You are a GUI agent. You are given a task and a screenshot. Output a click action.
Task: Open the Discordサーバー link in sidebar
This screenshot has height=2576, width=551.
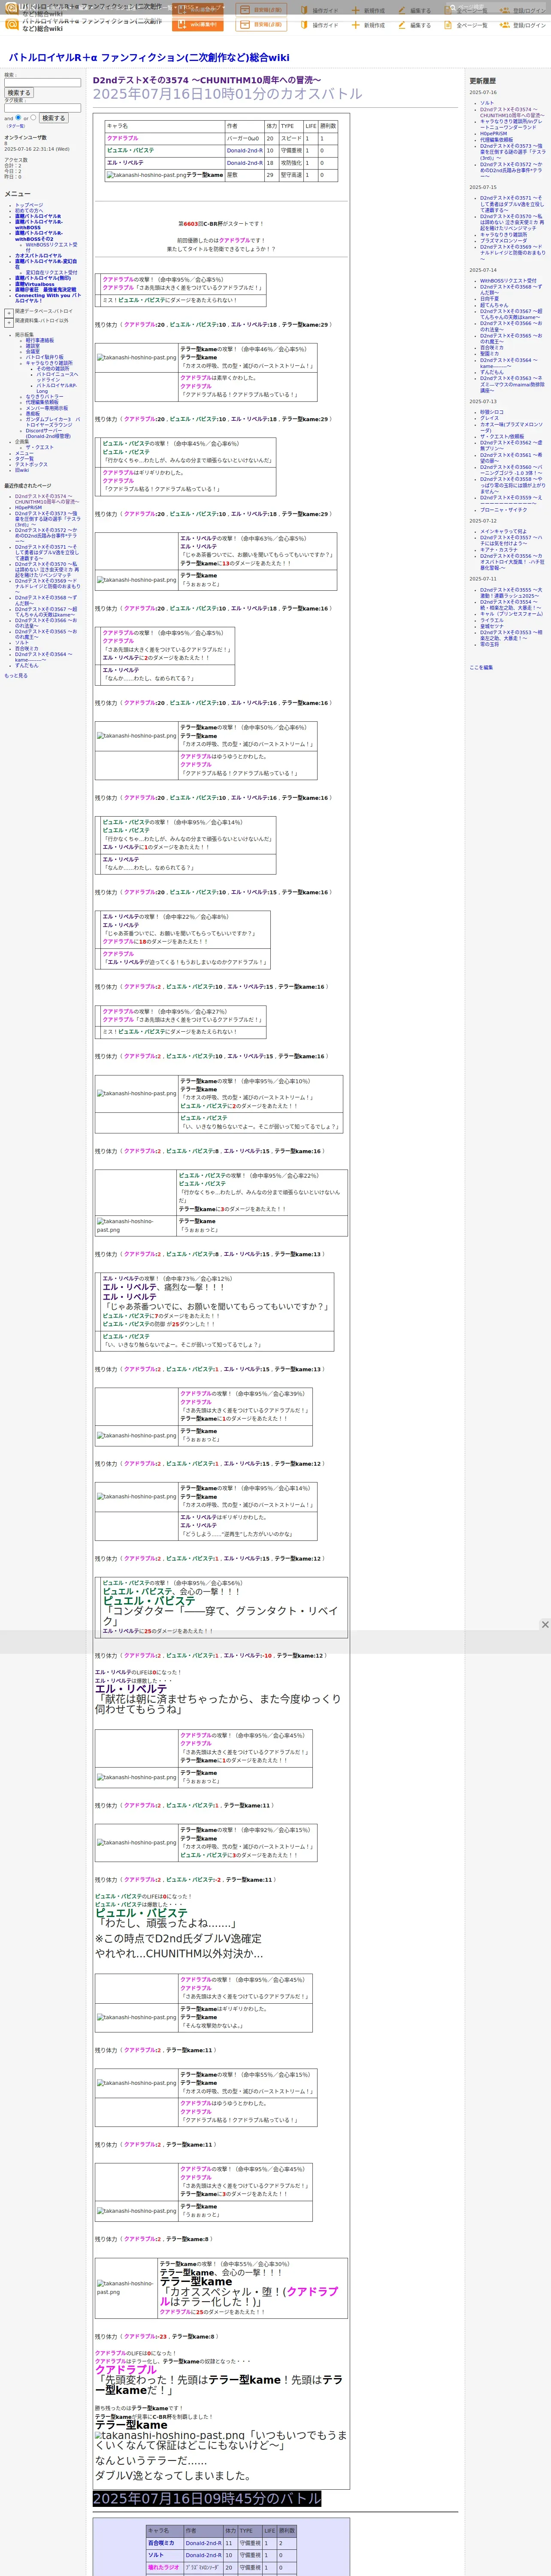point(48,433)
